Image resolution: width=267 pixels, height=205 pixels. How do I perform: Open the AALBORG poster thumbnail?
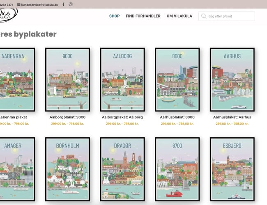point(122,80)
